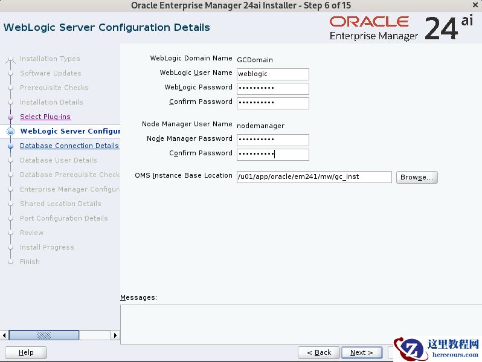This screenshot has width=482, height=362.
Task: Click Node Manager Confirm Password field
Action: [x=272, y=154]
